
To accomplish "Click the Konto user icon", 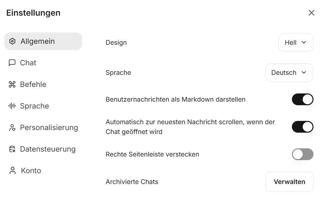I will (x=12, y=171).
